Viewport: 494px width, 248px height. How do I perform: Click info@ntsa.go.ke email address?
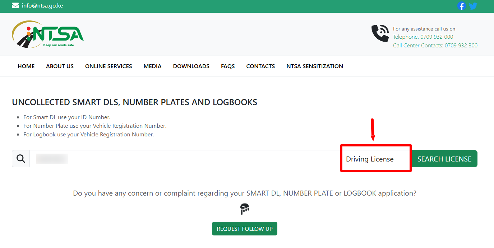click(x=42, y=6)
